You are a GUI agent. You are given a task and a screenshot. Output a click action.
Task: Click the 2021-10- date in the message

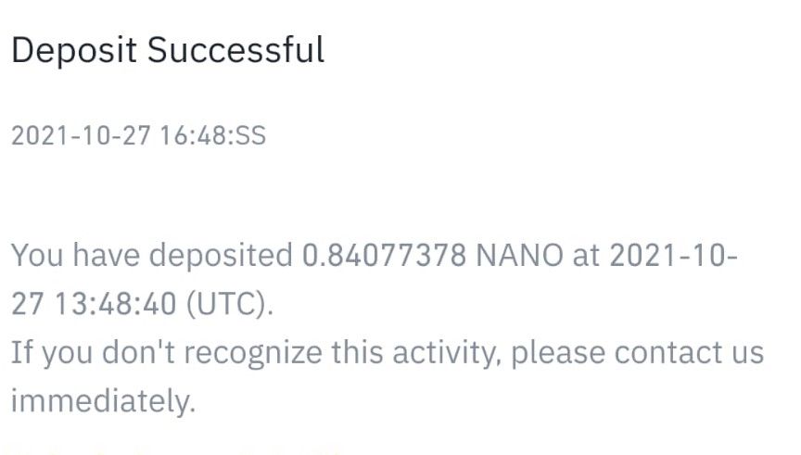(x=674, y=256)
